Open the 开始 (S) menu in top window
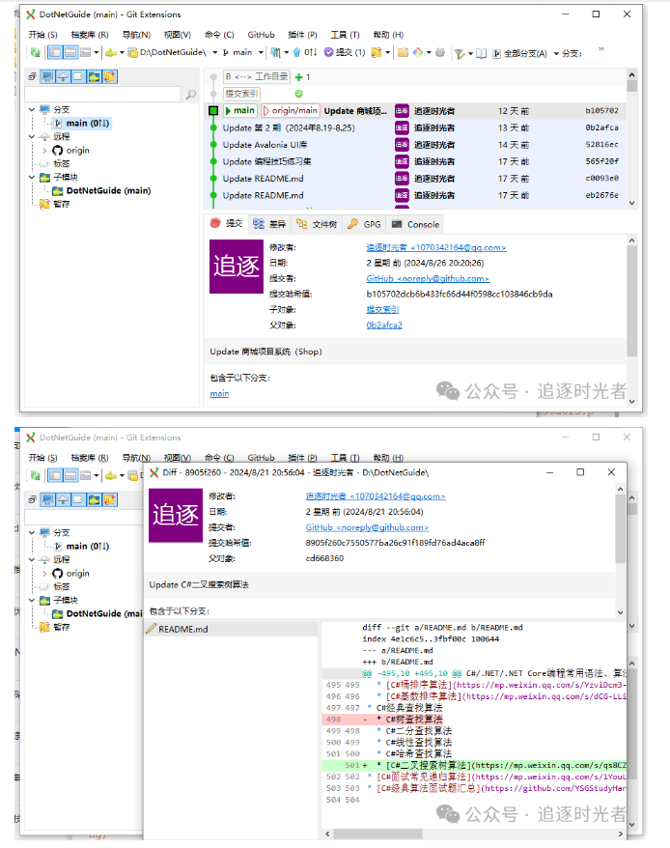This screenshot has height=848, width=670. (42, 35)
